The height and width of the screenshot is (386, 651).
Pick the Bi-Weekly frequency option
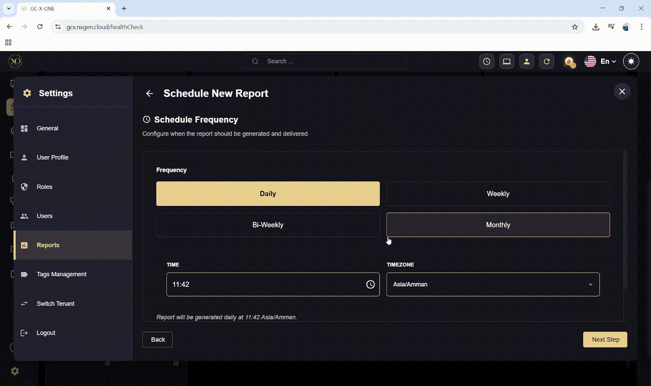tap(268, 225)
